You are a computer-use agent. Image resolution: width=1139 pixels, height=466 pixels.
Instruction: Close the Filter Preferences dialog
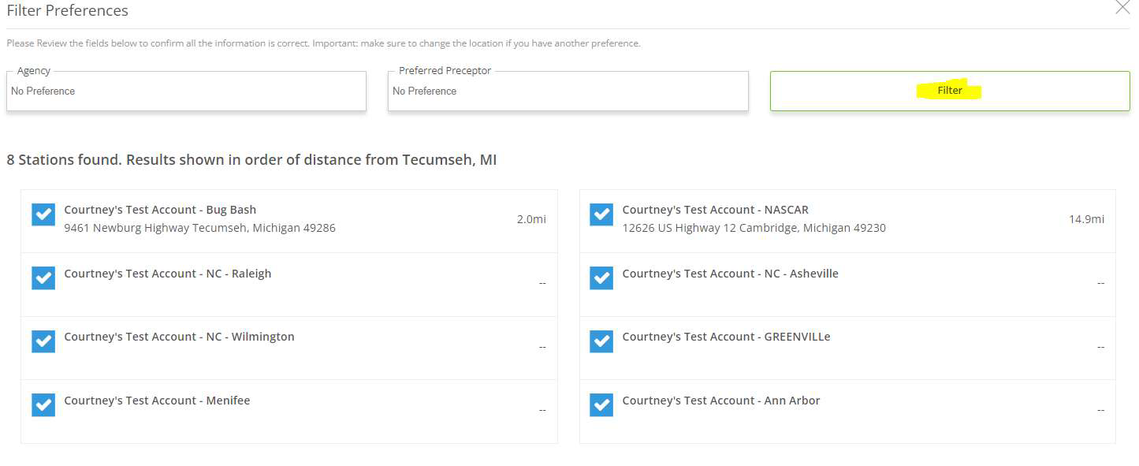pos(1122,8)
